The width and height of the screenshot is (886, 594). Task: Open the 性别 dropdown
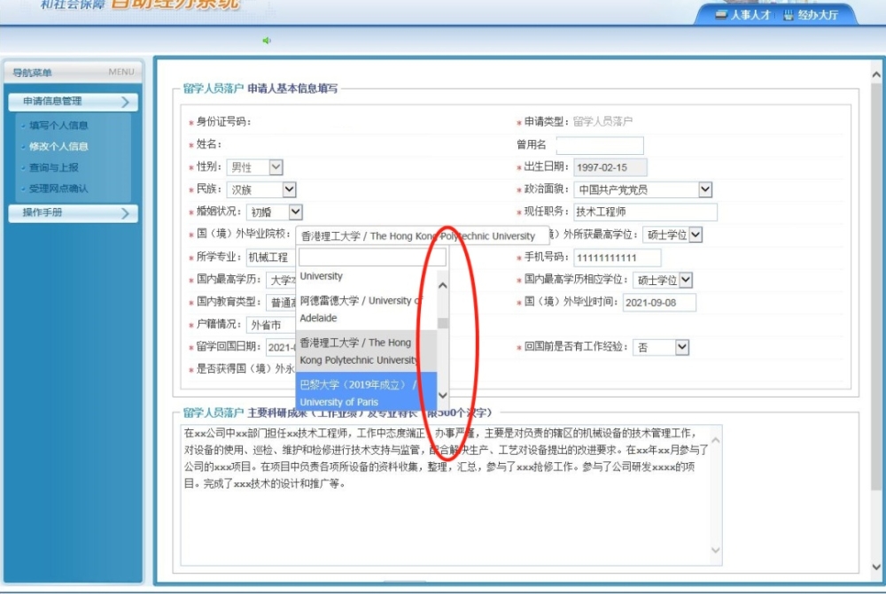(255, 167)
